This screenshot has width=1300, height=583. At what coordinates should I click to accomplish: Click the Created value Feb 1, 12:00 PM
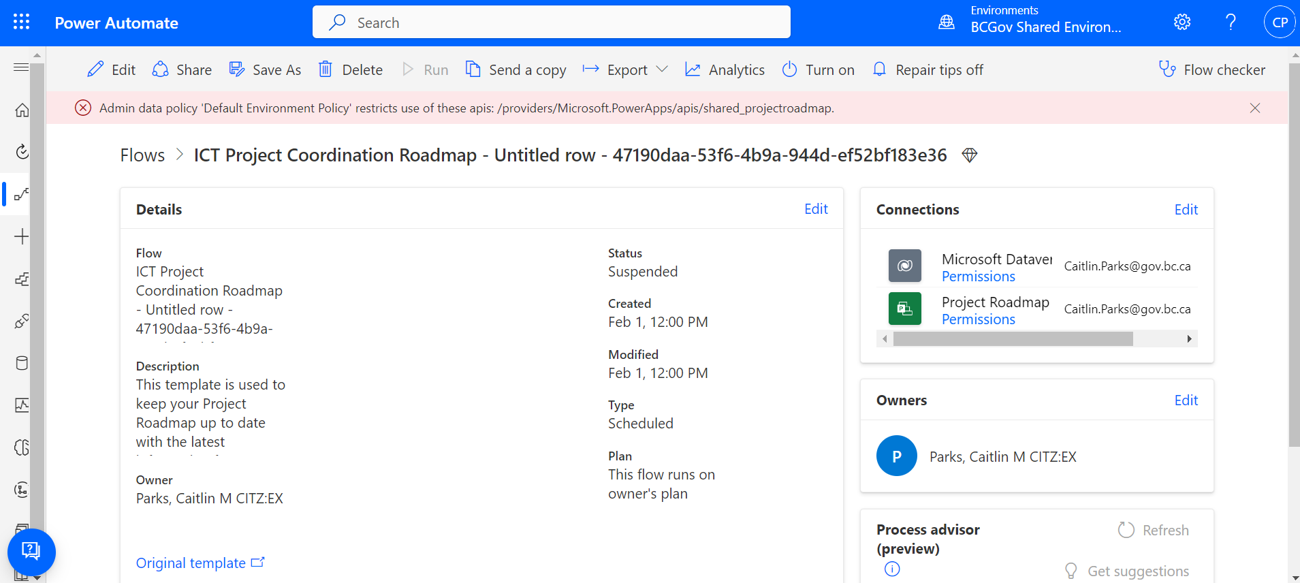pyautogui.click(x=658, y=322)
